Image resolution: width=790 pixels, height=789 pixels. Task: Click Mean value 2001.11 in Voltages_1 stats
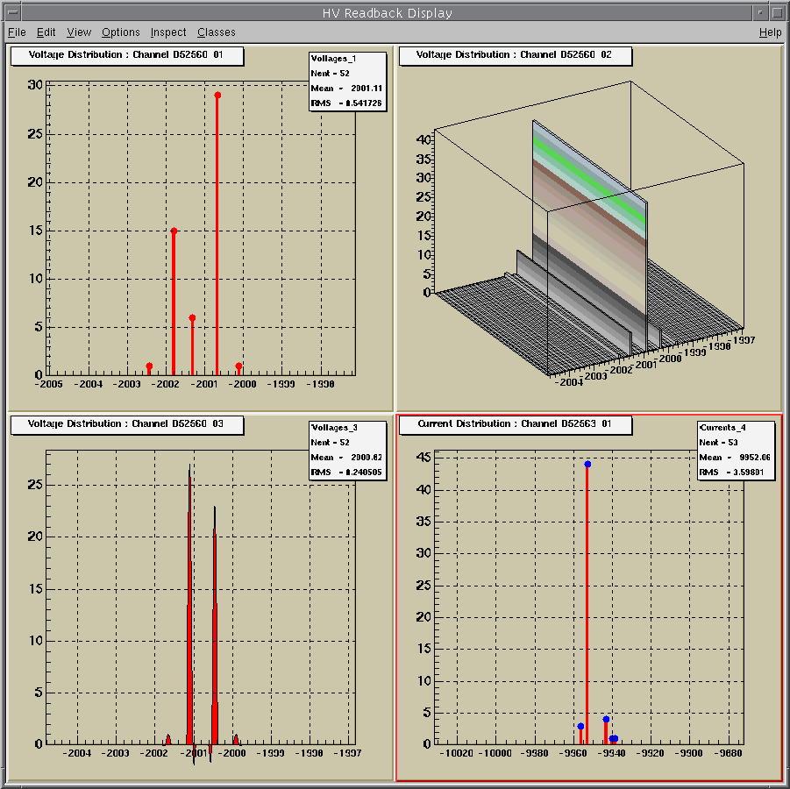pyautogui.click(x=367, y=89)
